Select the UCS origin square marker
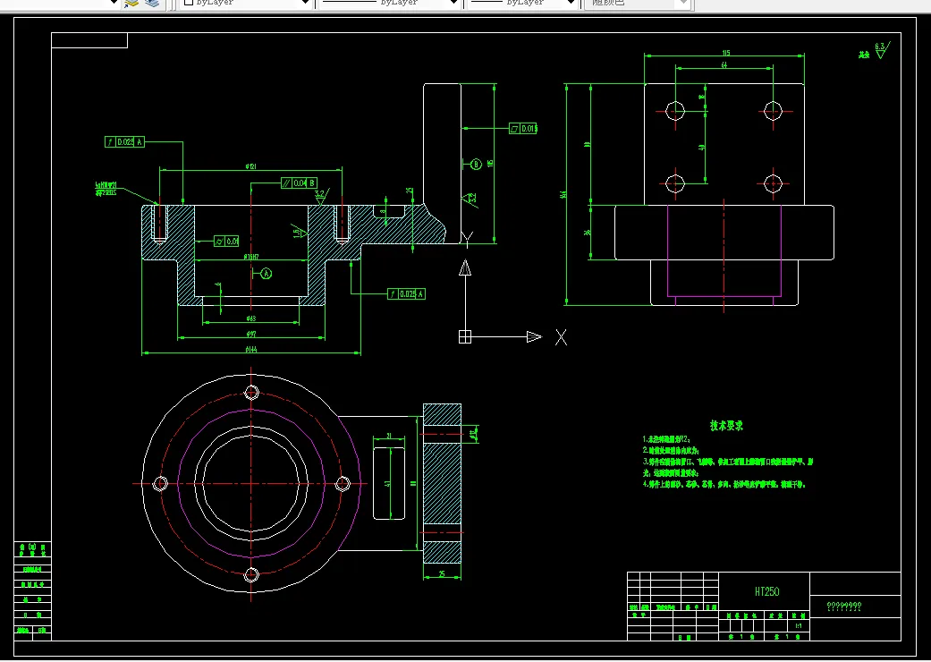 click(465, 336)
